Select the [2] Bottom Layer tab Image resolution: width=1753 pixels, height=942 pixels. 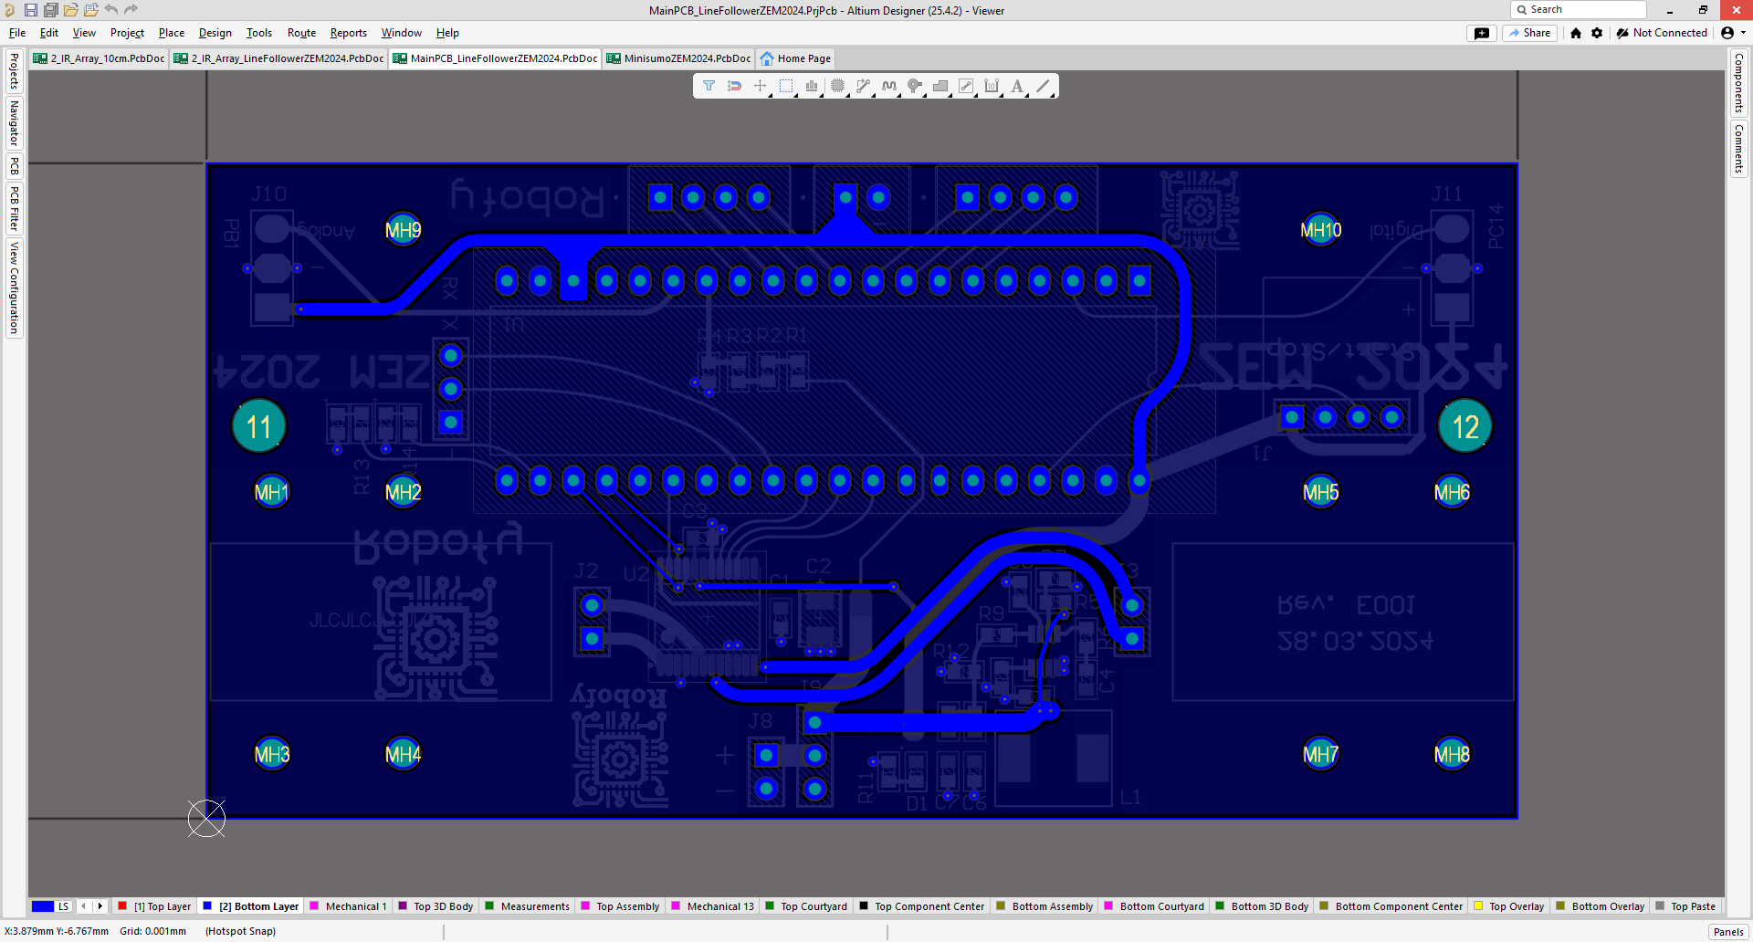[251, 906]
